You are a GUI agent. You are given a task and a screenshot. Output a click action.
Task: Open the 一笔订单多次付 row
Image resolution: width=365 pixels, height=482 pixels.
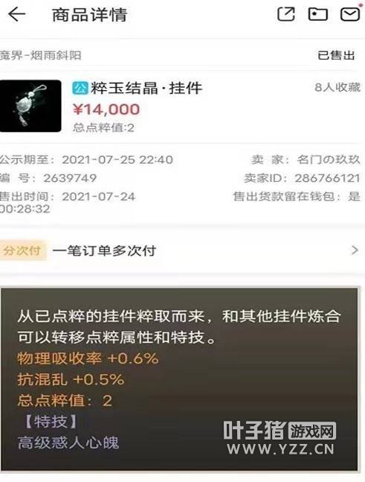point(183,250)
